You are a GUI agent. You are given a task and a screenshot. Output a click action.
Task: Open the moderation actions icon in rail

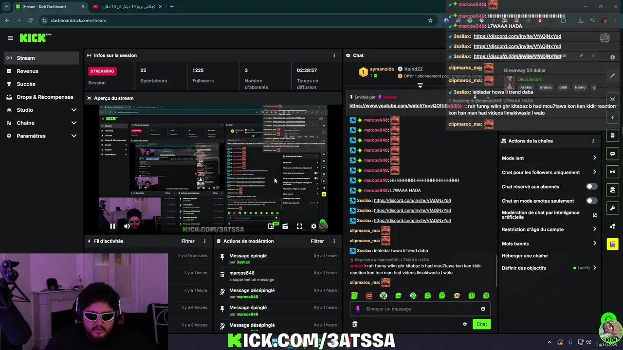point(612,136)
